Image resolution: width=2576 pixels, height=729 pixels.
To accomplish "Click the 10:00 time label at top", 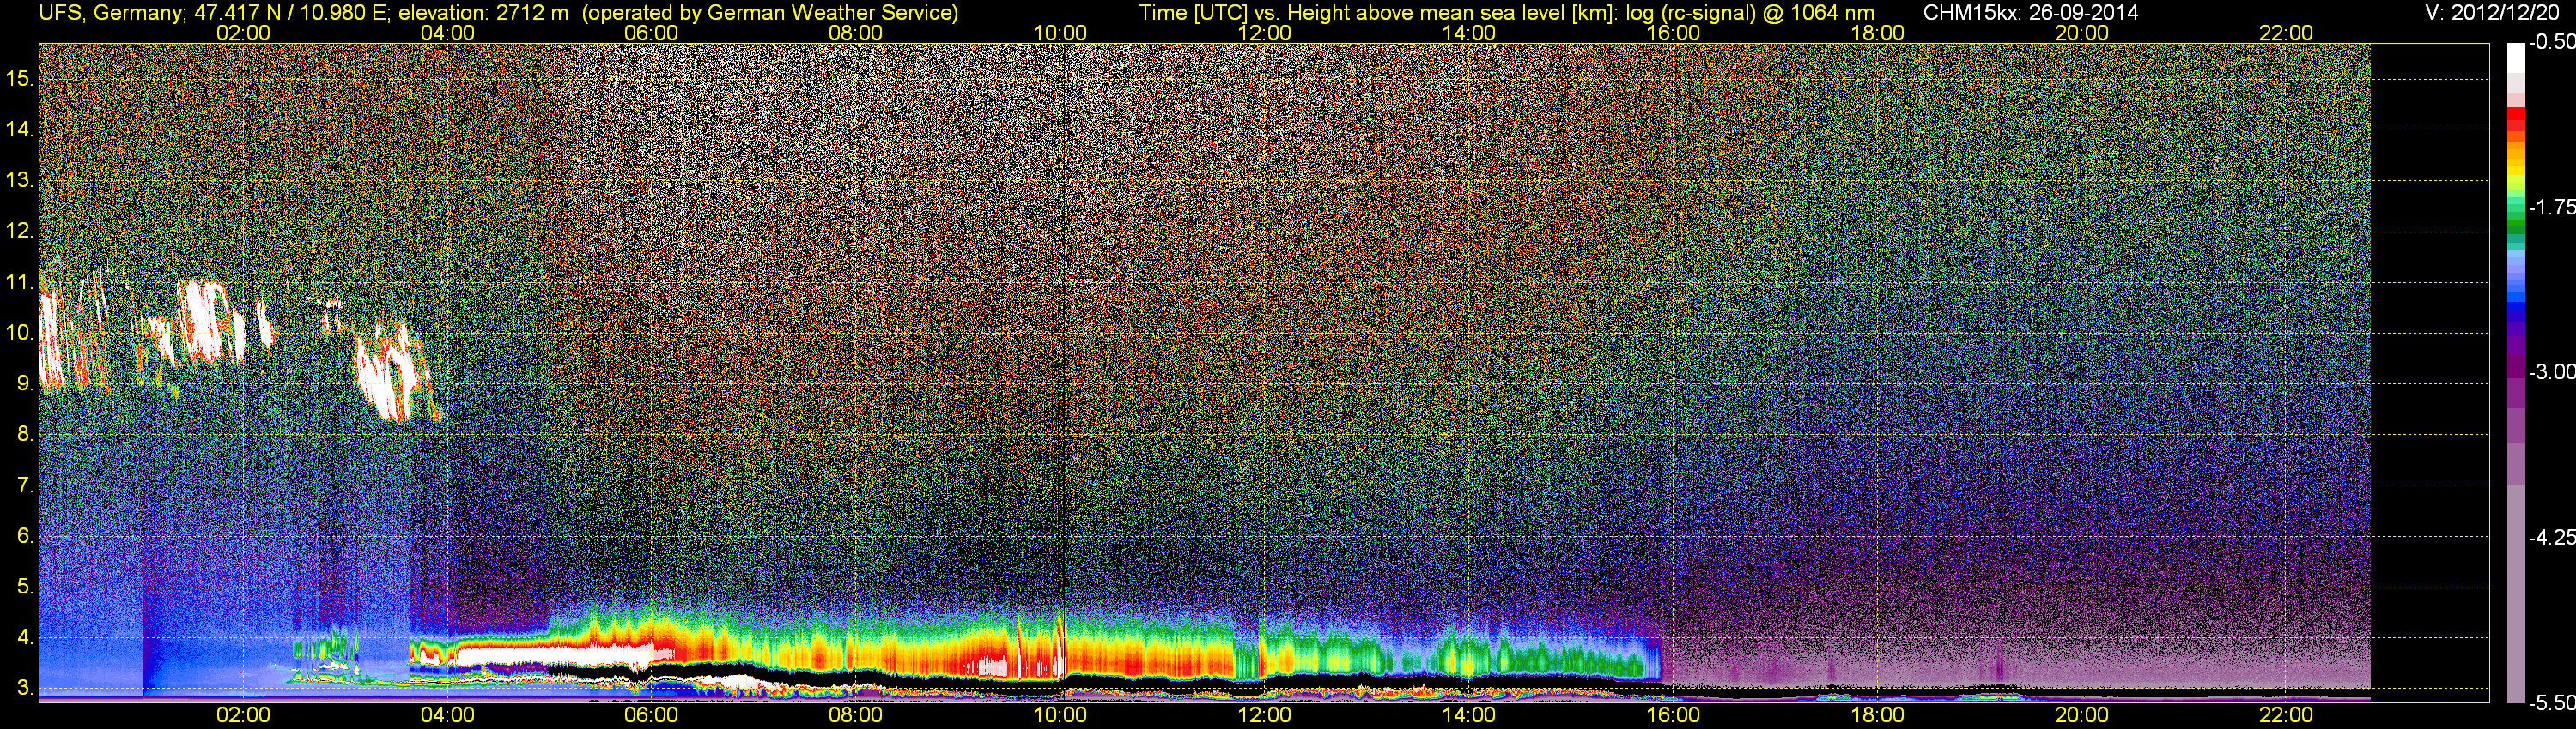I will (1060, 33).
